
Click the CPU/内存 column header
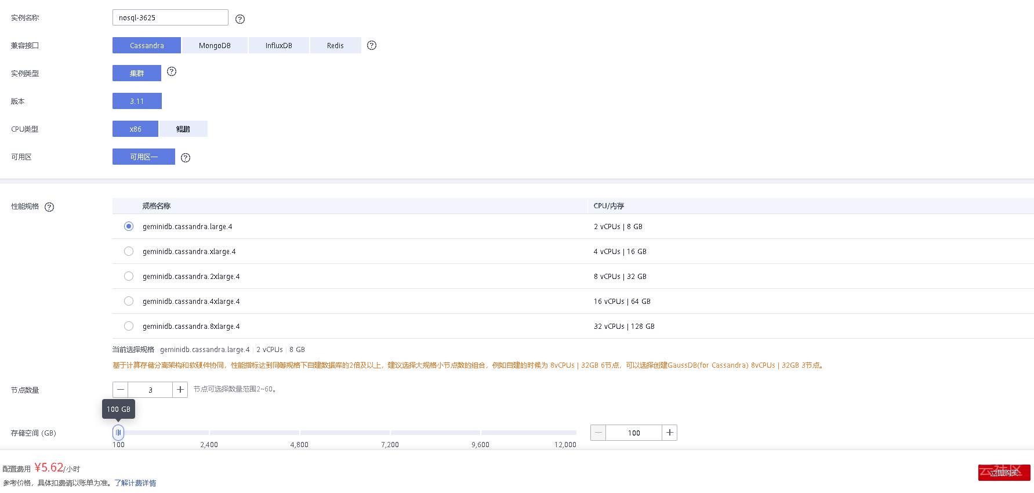(609, 206)
